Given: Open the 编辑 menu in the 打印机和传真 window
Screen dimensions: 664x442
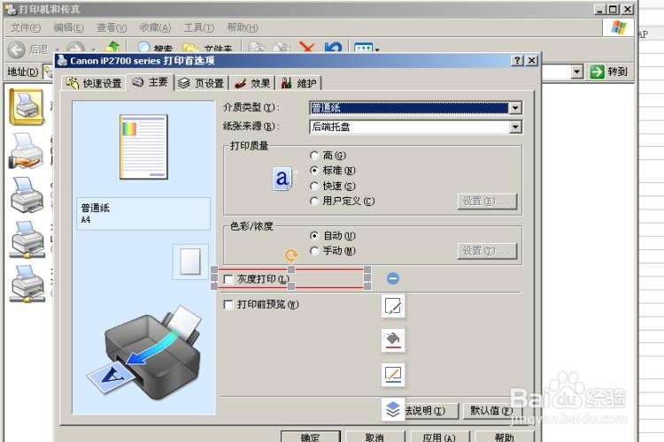Looking at the screenshot, I should point(68,28).
